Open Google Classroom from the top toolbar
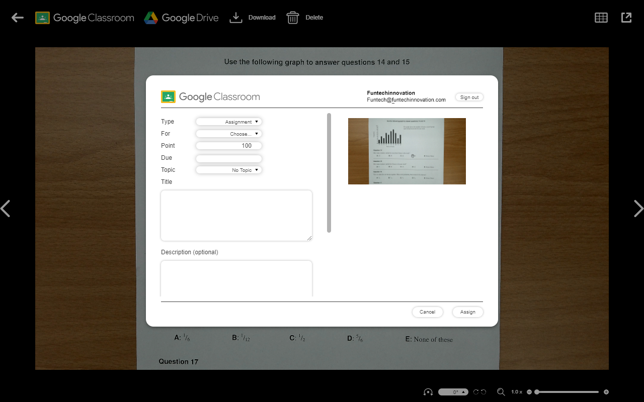Viewport: 644px width, 402px height. 85,18
